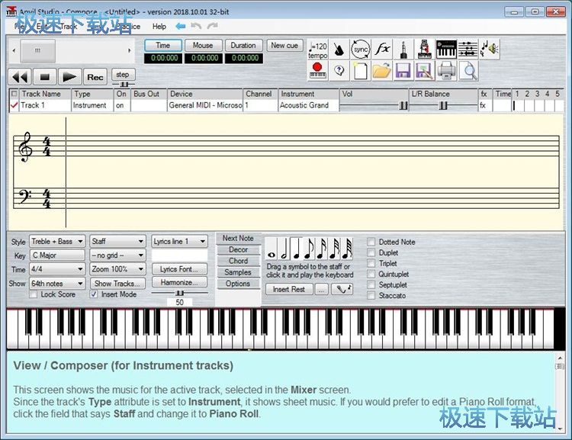Image resolution: width=572 pixels, height=440 pixels.
Task: Click the metronome icon
Action: [x=339, y=50]
